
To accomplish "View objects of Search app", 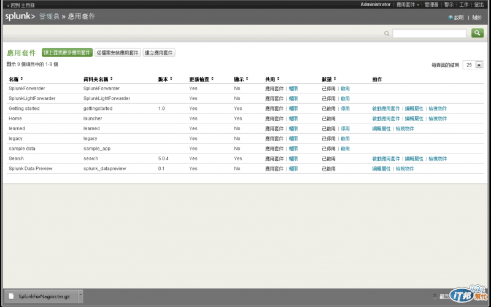I will tap(438, 159).
